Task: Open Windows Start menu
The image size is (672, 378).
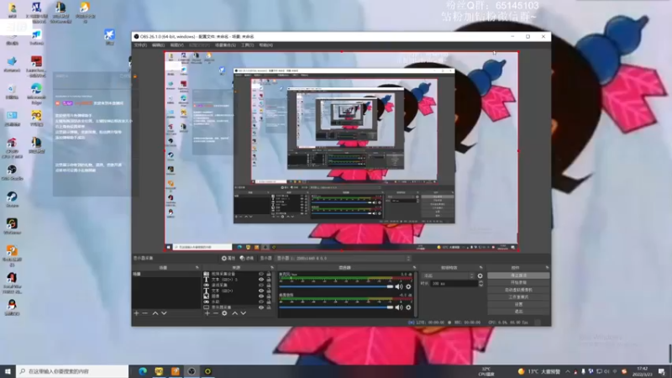Action: [8, 371]
